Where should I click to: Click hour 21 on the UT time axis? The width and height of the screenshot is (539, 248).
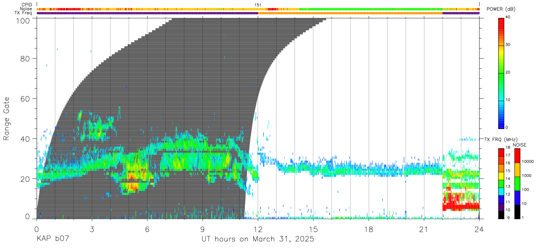tap(424, 229)
